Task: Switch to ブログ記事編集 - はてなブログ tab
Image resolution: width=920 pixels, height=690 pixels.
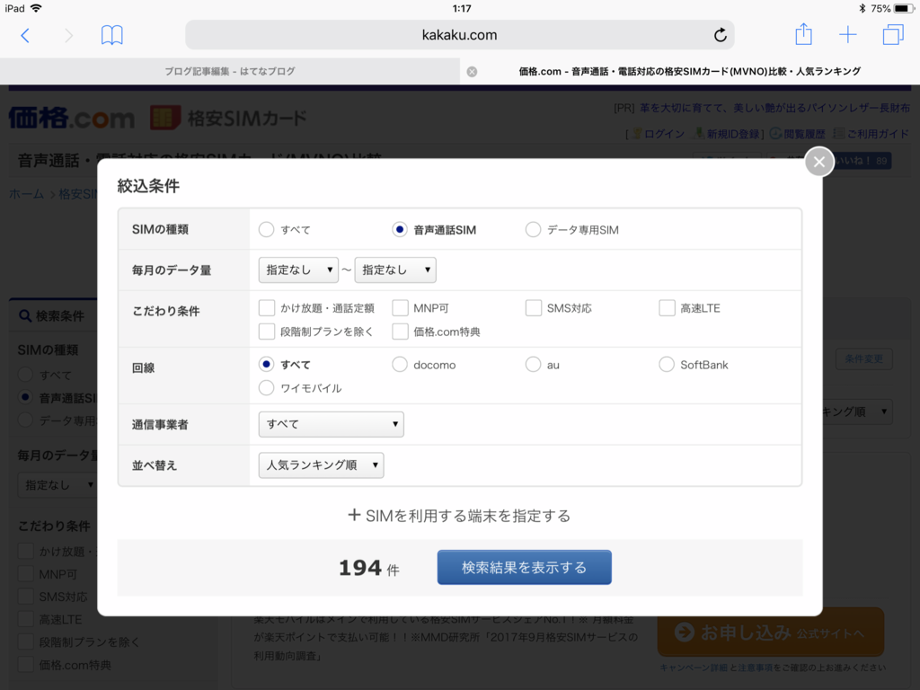Action: pyautogui.click(x=229, y=72)
